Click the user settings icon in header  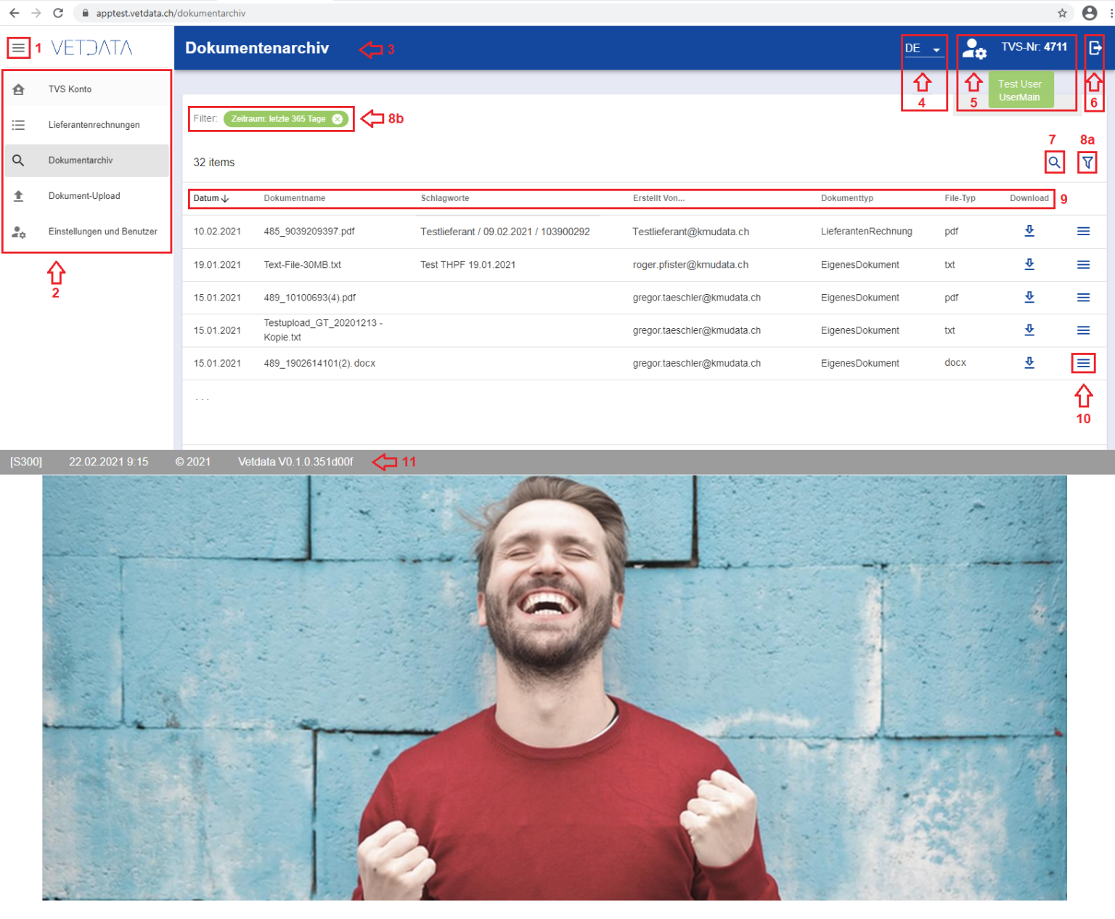pyautogui.click(x=973, y=49)
